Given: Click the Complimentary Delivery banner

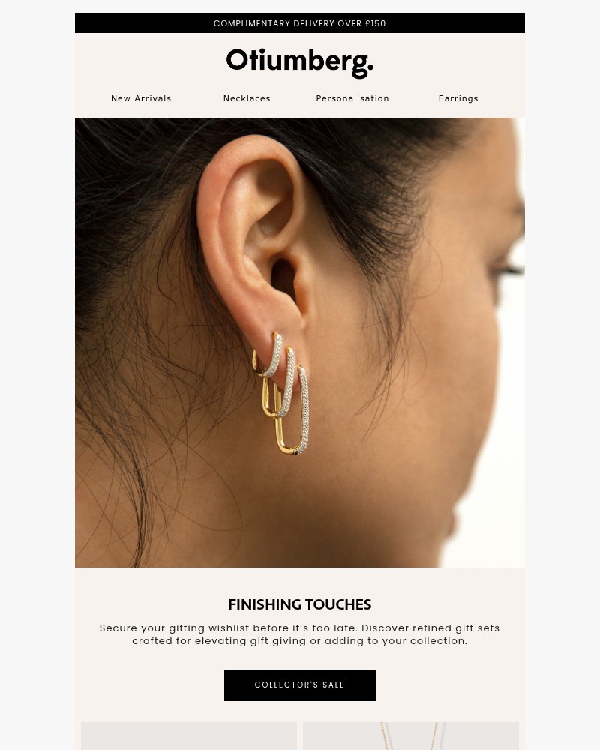Looking at the screenshot, I should [300, 23].
